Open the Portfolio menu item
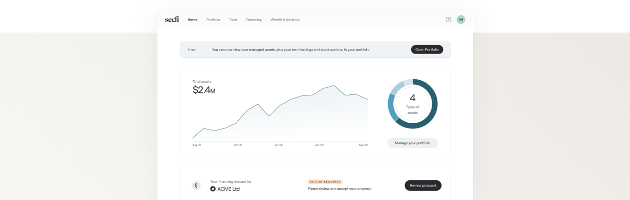 (x=213, y=20)
